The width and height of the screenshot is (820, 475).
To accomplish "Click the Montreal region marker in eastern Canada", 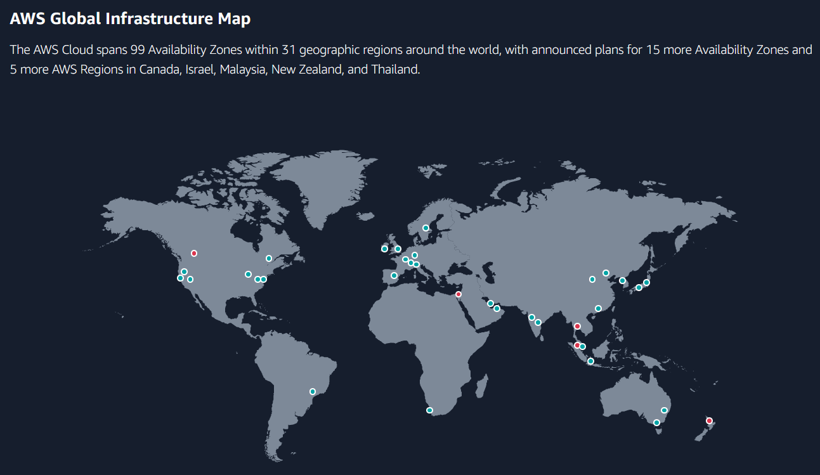I will coord(269,258).
